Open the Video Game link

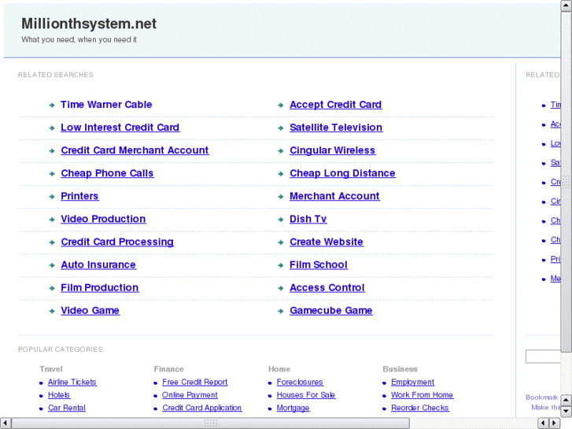click(90, 311)
